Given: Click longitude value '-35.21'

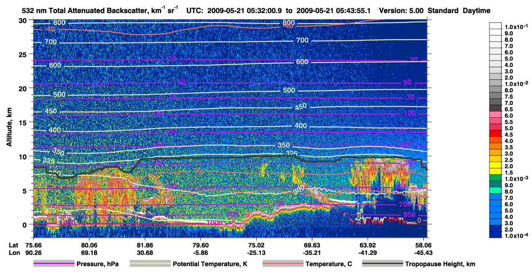Looking at the screenshot, I should (x=312, y=252).
